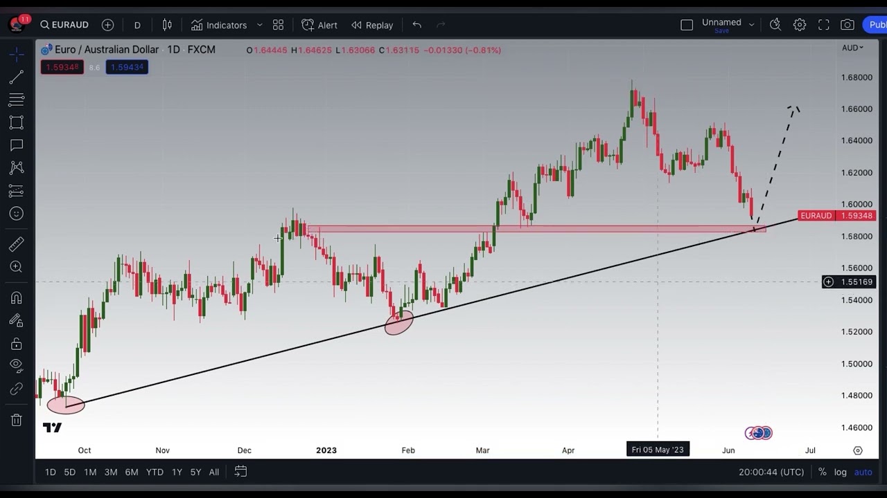Activate the zoom in tool
The image size is (887, 498).
[17, 267]
